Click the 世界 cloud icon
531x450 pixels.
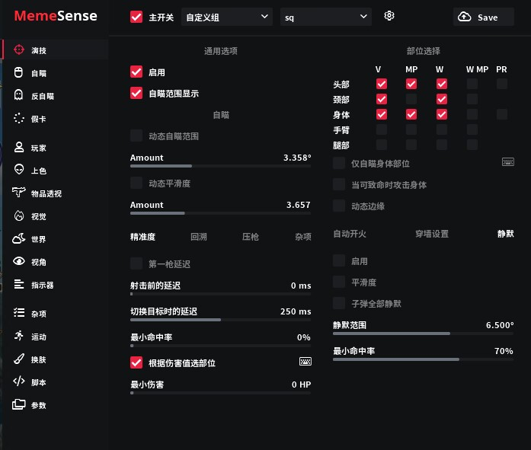pos(19,239)
